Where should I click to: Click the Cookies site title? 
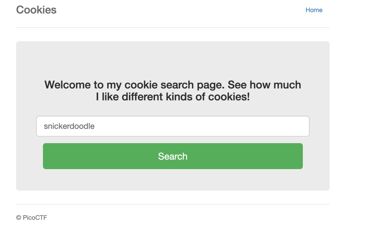point(36,10)
